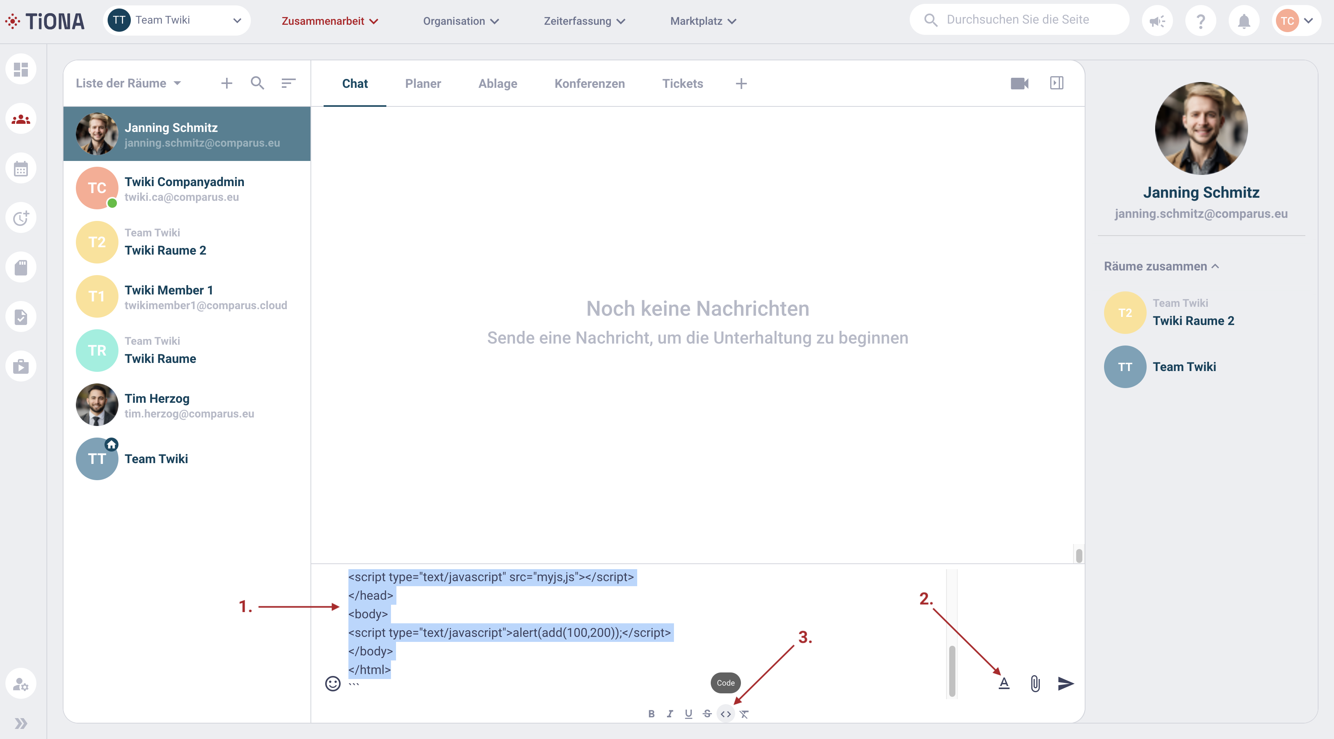Collapse the Räume zusammen section
Screen dimensions: 1334x739
pos(1161,266)
